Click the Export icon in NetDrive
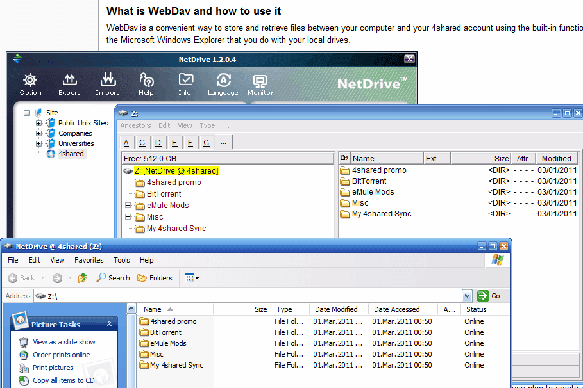The image size is (583, 388). point(69,80)
